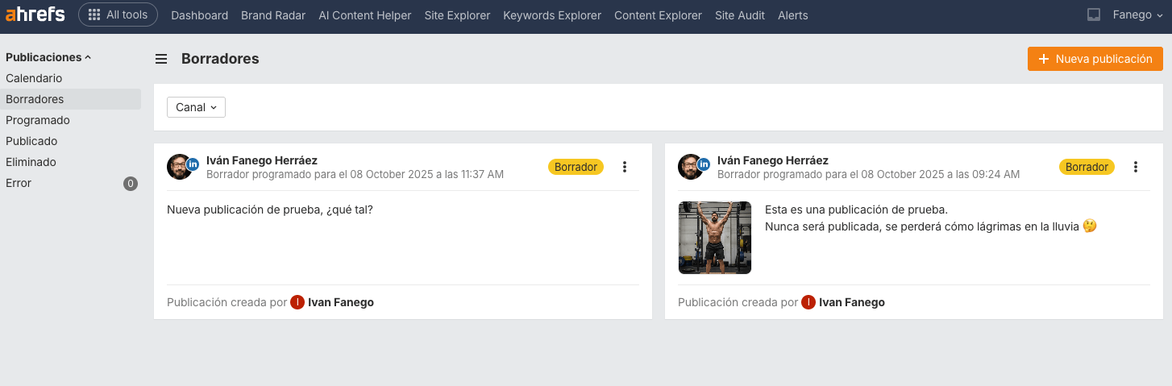The image size is (1172, 386).
Task: Select Calendario in the sidebar
Action: click(34, 78)
